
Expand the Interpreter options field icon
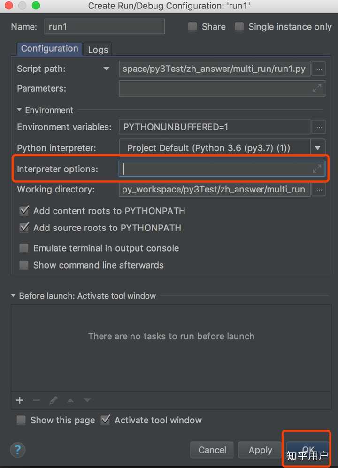pyautogui.click(x=317, y=169)
